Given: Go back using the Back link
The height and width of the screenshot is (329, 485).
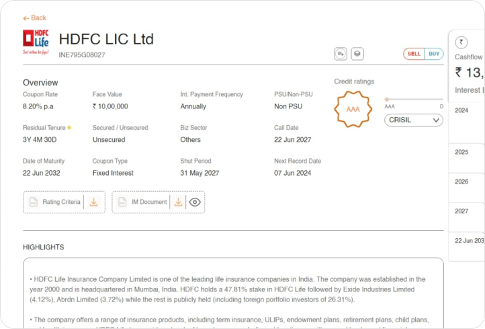Looking at the screenshot, I should pyautogui.click(x=34, y=18).
